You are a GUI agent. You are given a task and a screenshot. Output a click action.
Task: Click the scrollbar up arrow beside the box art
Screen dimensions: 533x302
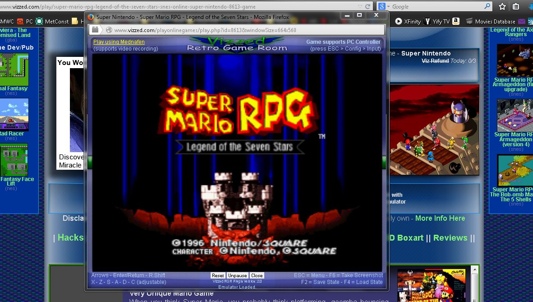pyautogui.click(x=475, y=269)
